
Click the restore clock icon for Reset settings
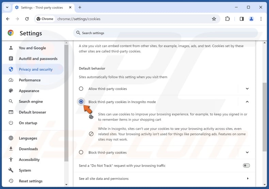(x=11, y=181)
